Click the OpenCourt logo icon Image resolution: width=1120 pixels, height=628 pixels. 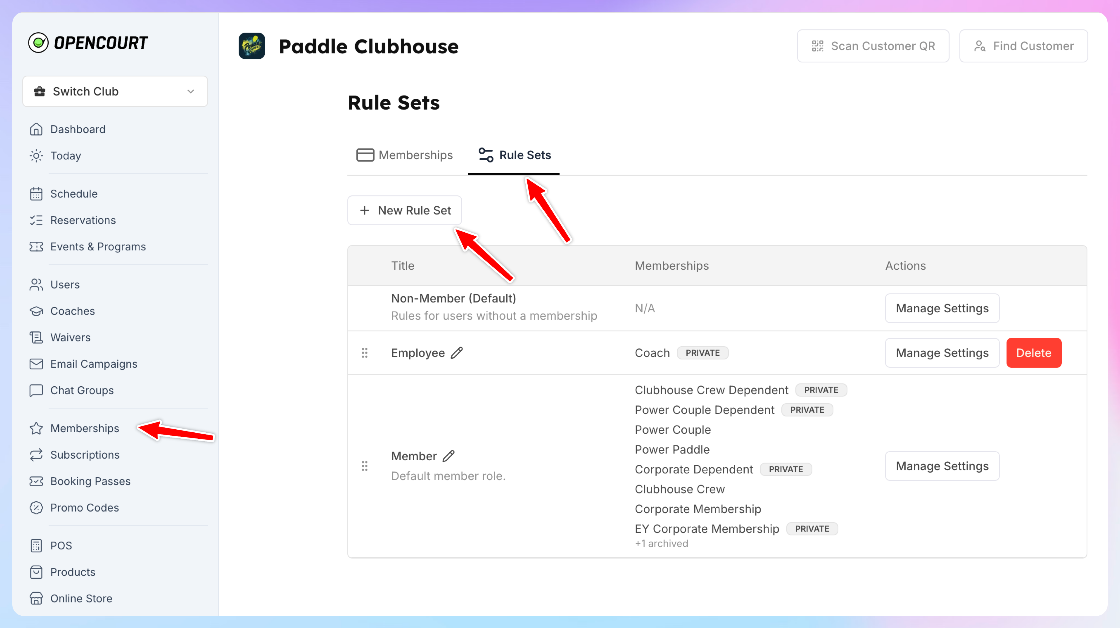38,43
